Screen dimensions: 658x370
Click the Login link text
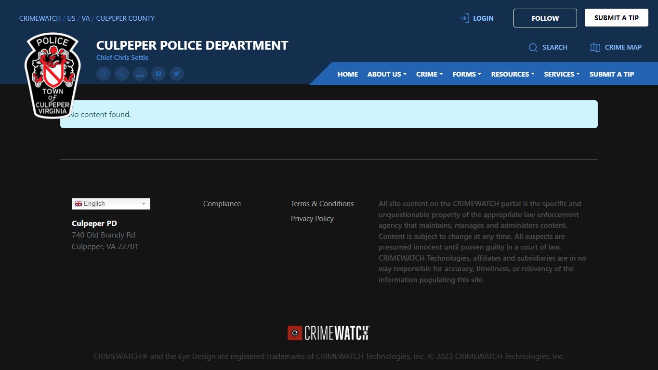483,18
